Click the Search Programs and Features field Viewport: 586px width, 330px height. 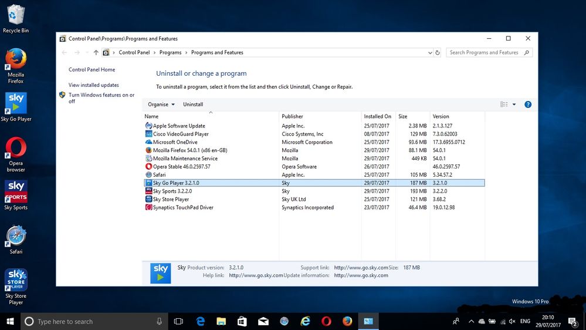coord(489,53)
